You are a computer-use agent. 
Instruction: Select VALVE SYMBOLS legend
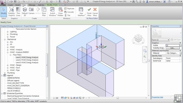[x=13, y=91]
